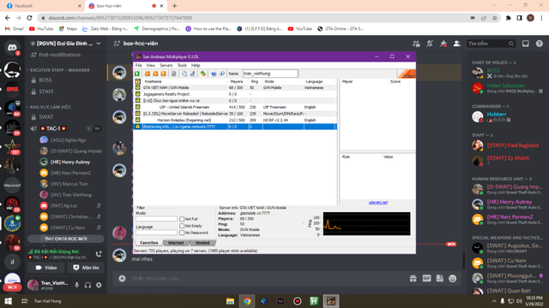Show hidden system tray icons chevron
This screenshot has height=308, width=549.
tap(494, 301)
